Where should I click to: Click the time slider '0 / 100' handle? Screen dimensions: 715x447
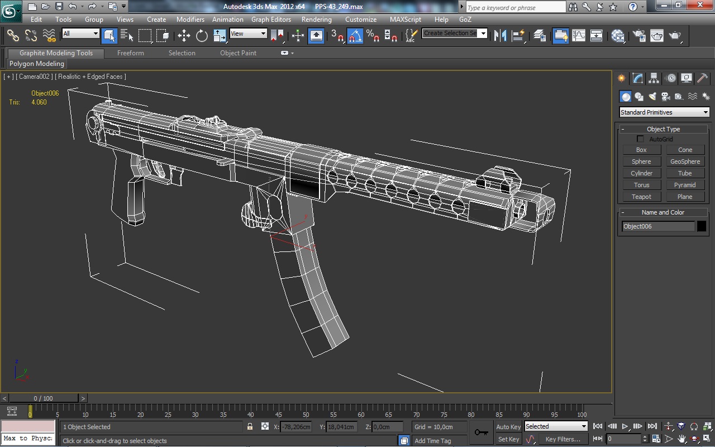click(43, 398)
